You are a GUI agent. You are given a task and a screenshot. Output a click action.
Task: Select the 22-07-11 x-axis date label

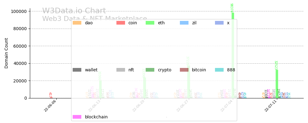coord(270,105)
